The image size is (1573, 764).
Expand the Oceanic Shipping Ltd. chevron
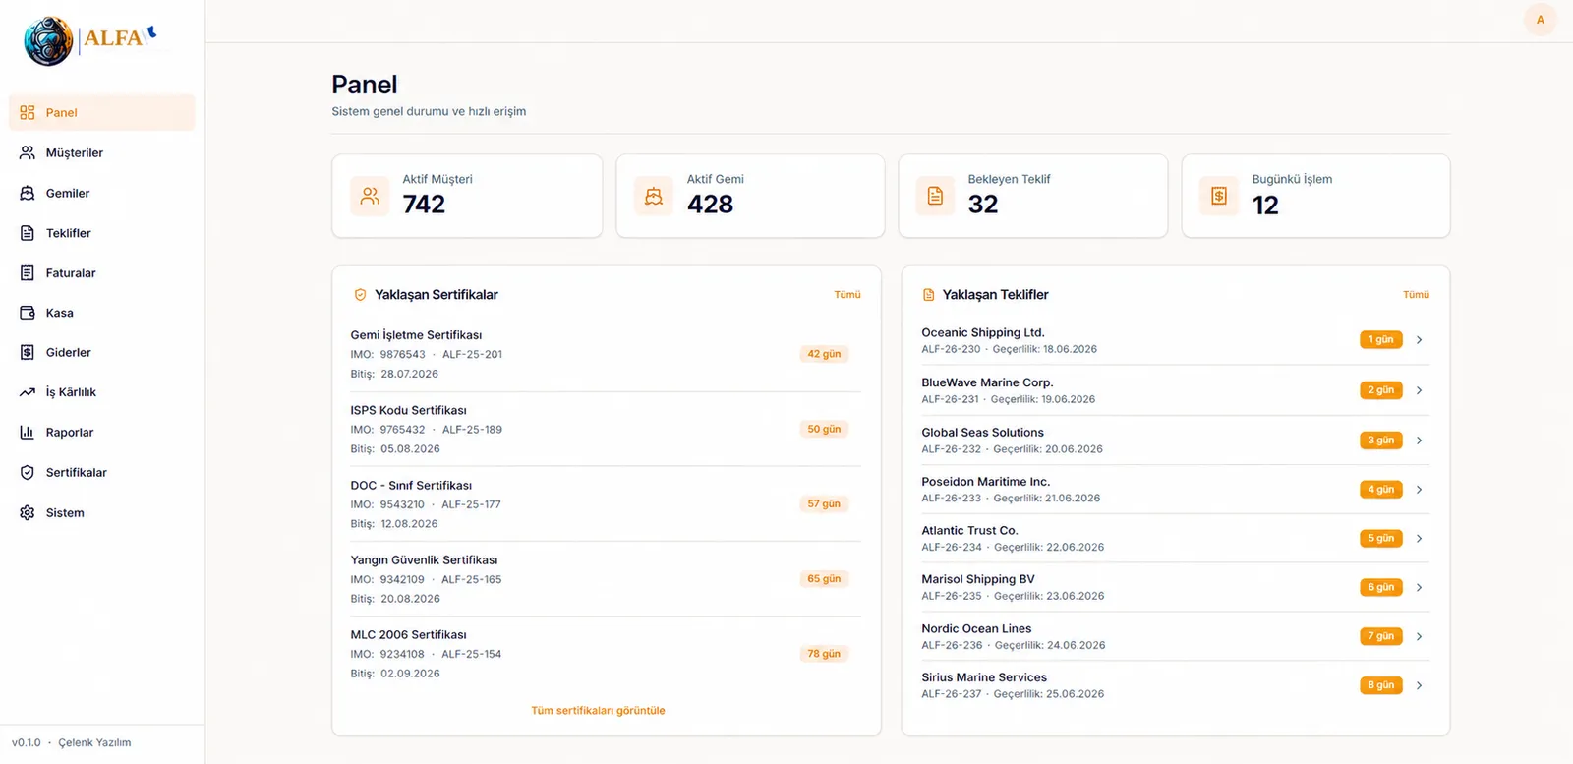coord(1419,340)
